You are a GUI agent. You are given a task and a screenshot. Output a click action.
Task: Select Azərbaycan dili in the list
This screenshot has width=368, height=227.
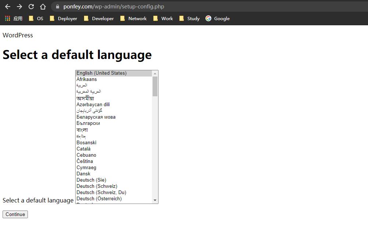click(x=114, y=104)
